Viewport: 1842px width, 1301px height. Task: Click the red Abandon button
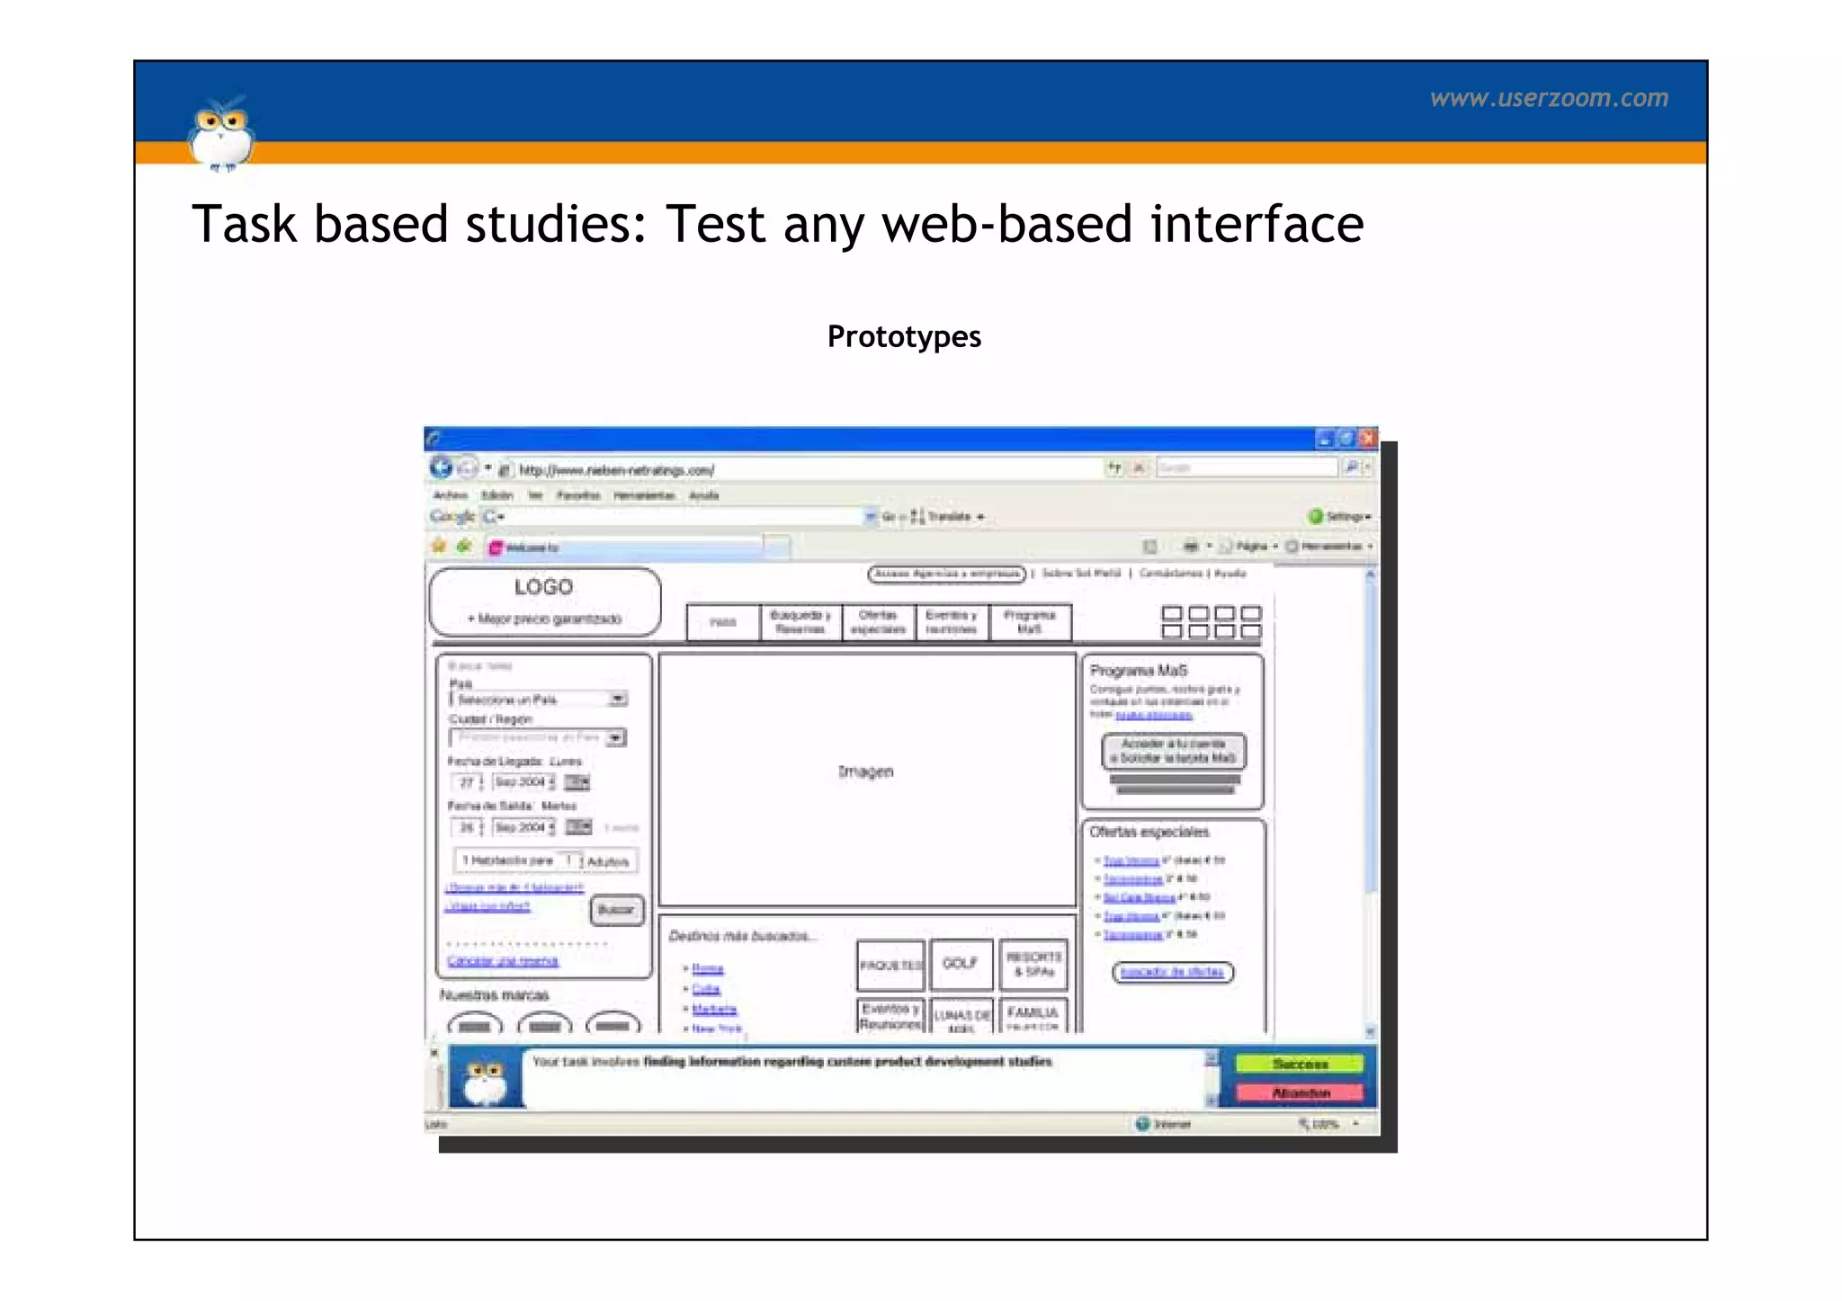1300,1093
